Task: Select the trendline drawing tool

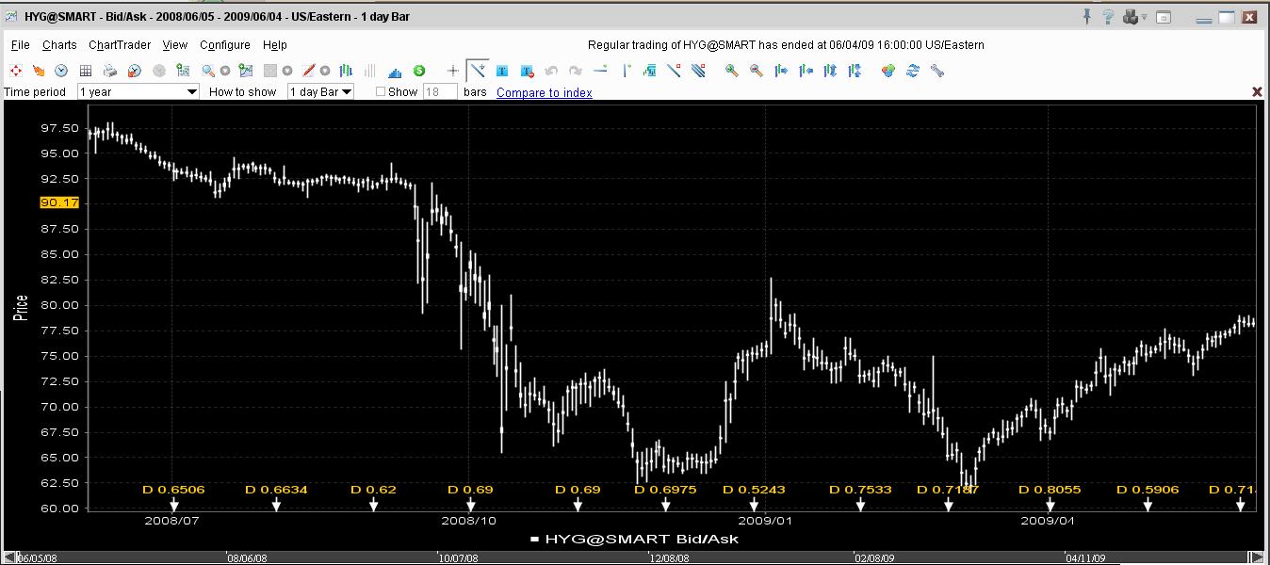Action: pyautogui.click(x=478, y=71)
